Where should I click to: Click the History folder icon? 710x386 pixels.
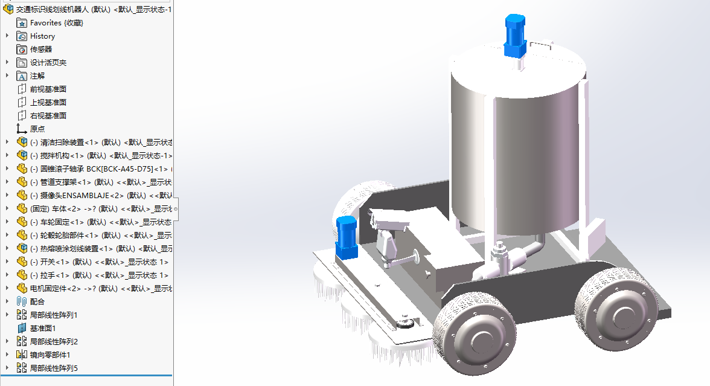[x=21, y=36]
